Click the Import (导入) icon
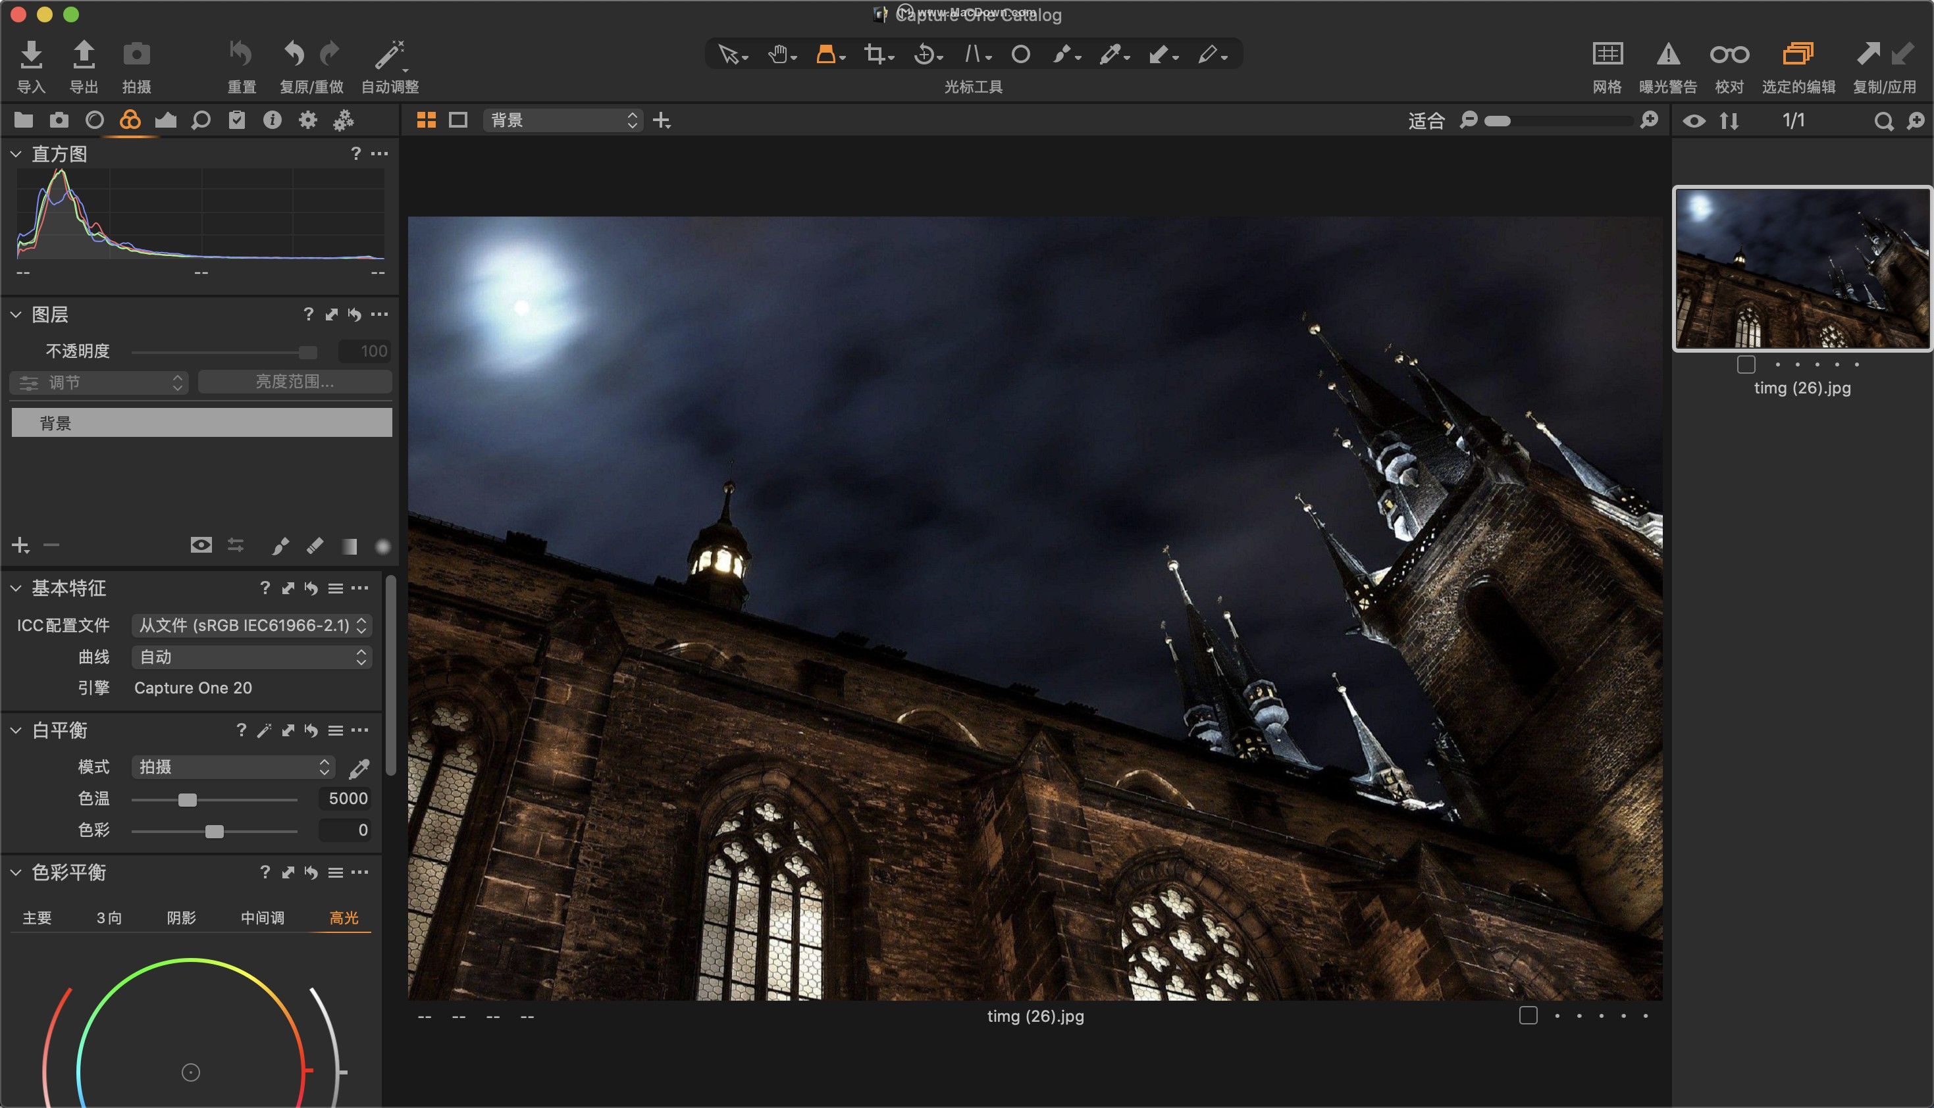 [x=30, y=54]
